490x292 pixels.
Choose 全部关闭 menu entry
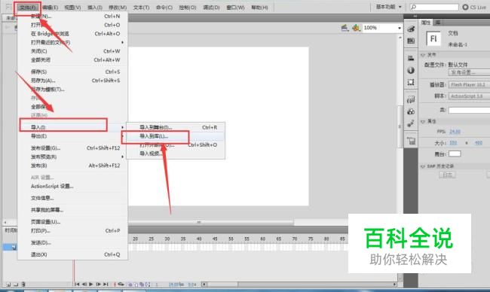72,60
